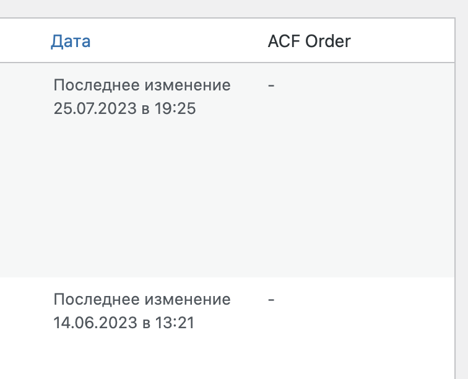Click "Последнее изменение" label in first row
Image resolution: width=468 pixels, height=379 pixels.
pos(142,85)
